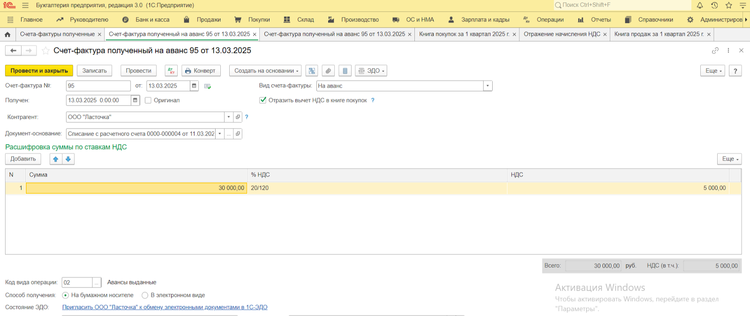Switch to Книга покупок за 1 квартал tab
The width and height of the screenshot is (750, 316).
[464, 34]
